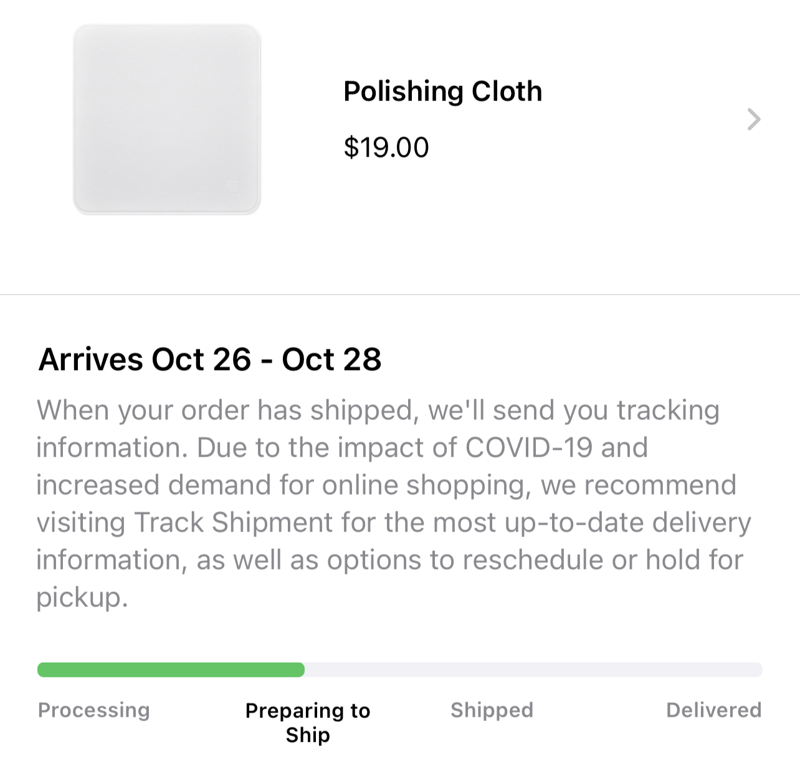Open the Polishing Cloth product image
800x766 pixels.
[166, 119]
